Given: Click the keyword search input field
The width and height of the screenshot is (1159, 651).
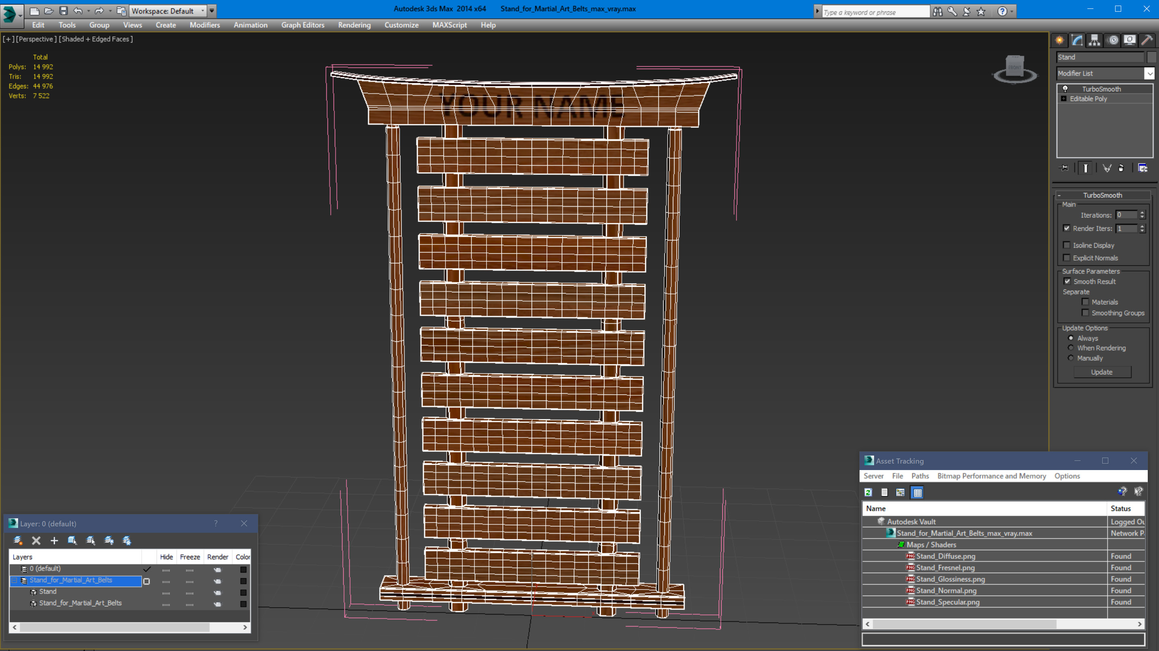Looking at the screenshot, I should coord(876,12).
